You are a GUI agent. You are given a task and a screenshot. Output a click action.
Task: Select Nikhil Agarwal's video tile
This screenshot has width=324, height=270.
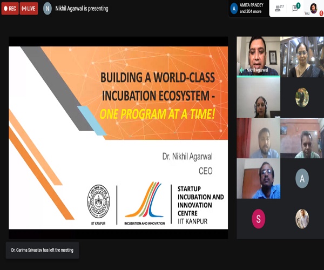point(258,56)
